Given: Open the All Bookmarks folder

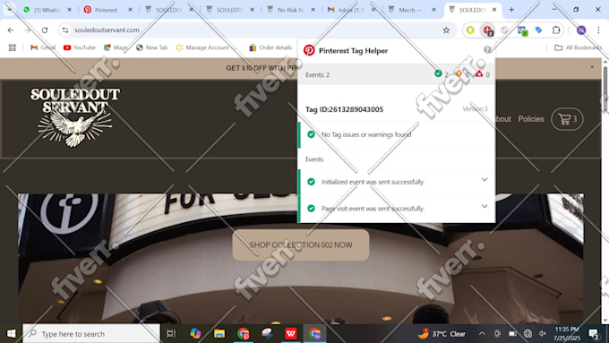Looking at the screenshot, I should [x=578, y=47].
